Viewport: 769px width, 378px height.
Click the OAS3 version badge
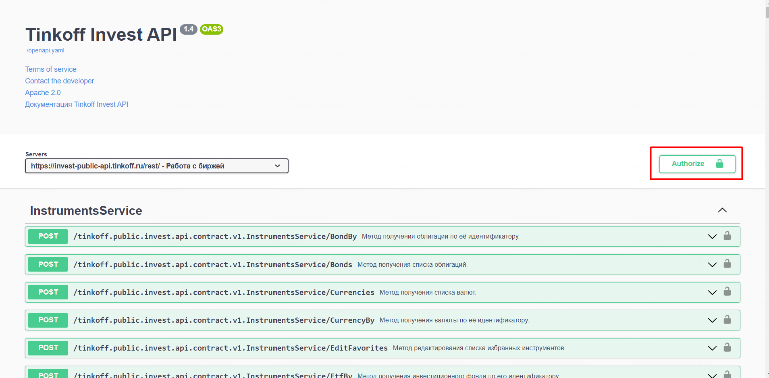(x=212, y=29)
